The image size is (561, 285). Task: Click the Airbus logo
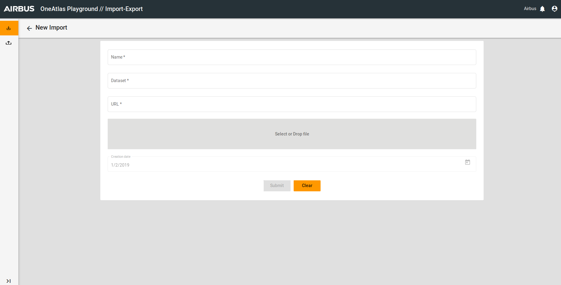(x=19, y=9)
